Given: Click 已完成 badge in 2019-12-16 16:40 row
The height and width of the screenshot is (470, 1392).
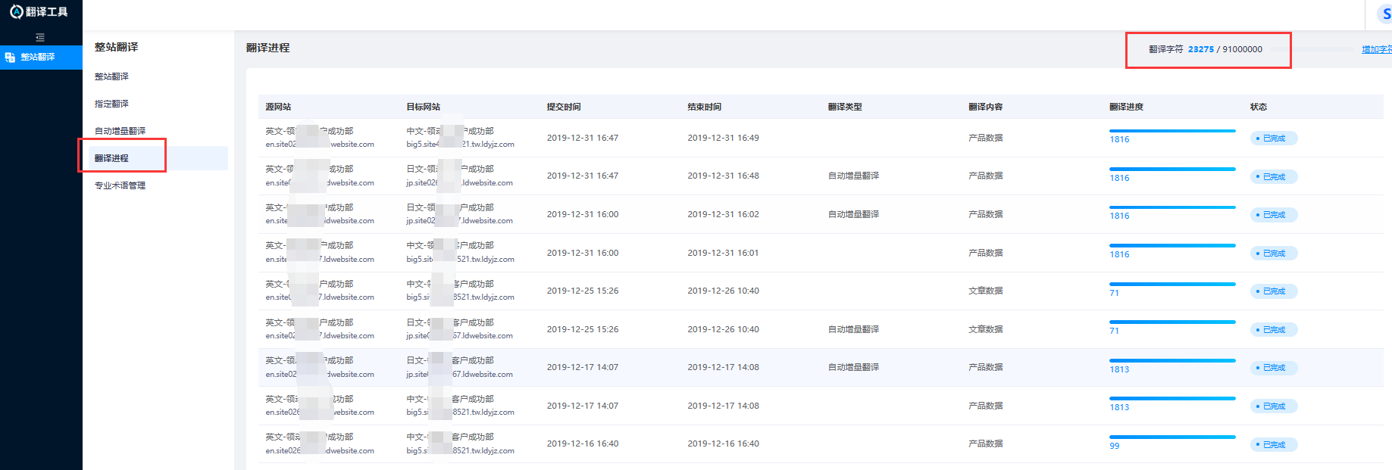Looking at the screenshot, I should [1274, 445].
